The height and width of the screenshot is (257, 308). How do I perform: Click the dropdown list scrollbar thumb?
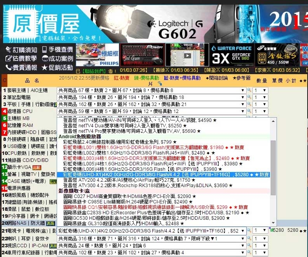[273, 168]
